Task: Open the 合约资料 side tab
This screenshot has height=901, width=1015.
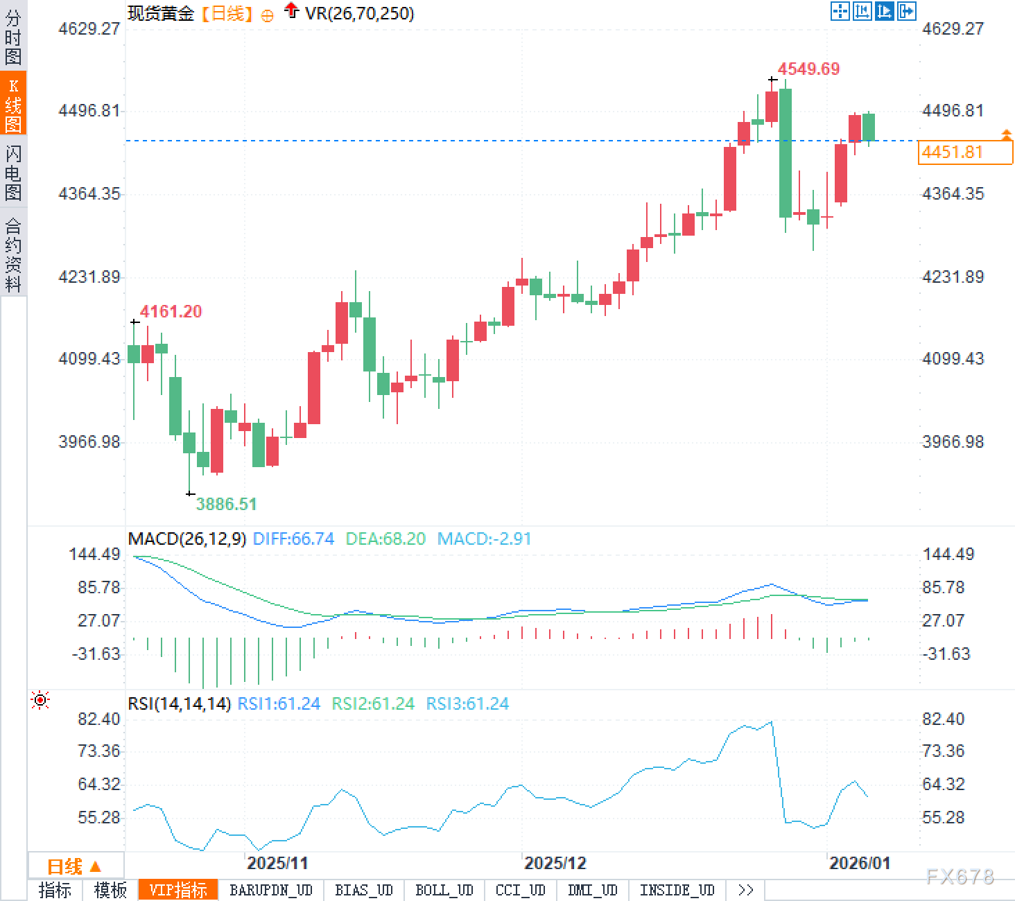Action: tap(13, 254)
